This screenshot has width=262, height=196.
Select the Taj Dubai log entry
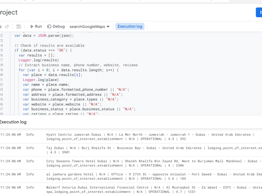tap(131, 150)
